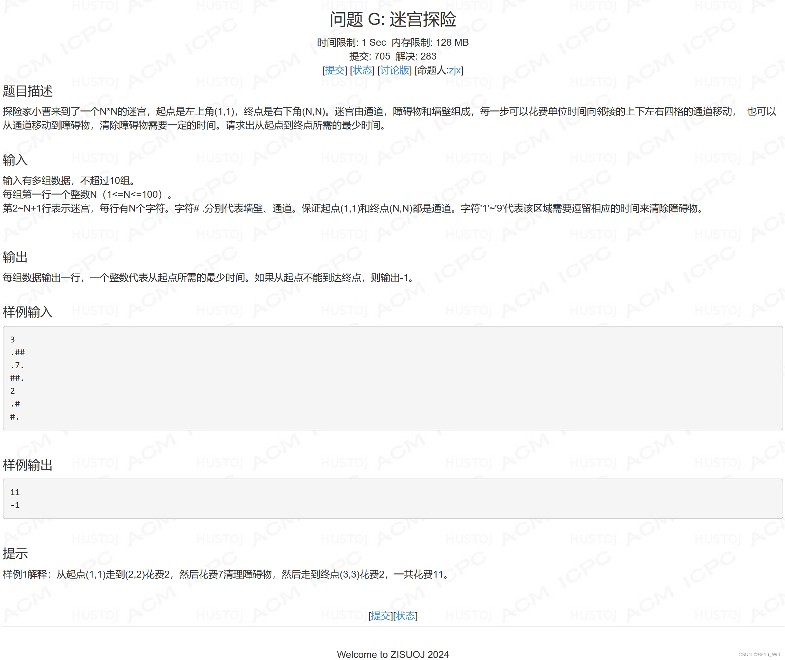Click the 输出 section heading
The width and height of the screenshot is (785, 660).
coord(14,257)
